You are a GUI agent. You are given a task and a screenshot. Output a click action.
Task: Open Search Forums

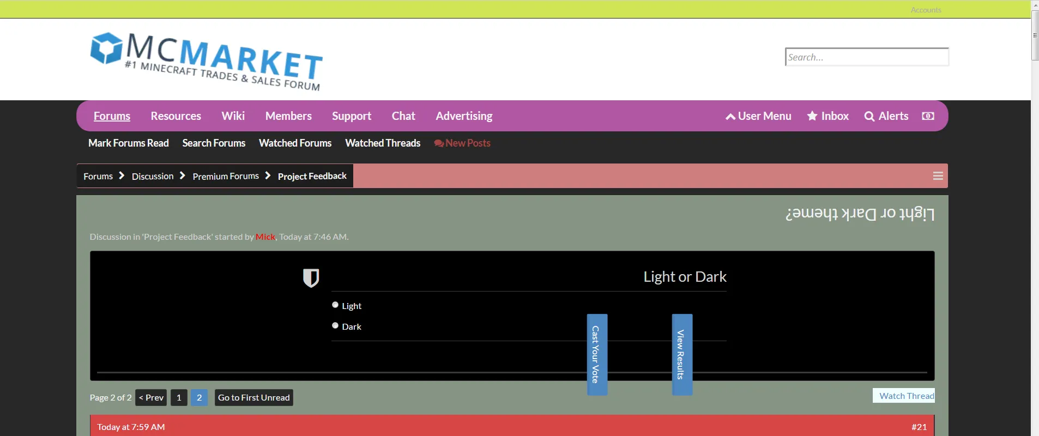[x=214, y=143]
